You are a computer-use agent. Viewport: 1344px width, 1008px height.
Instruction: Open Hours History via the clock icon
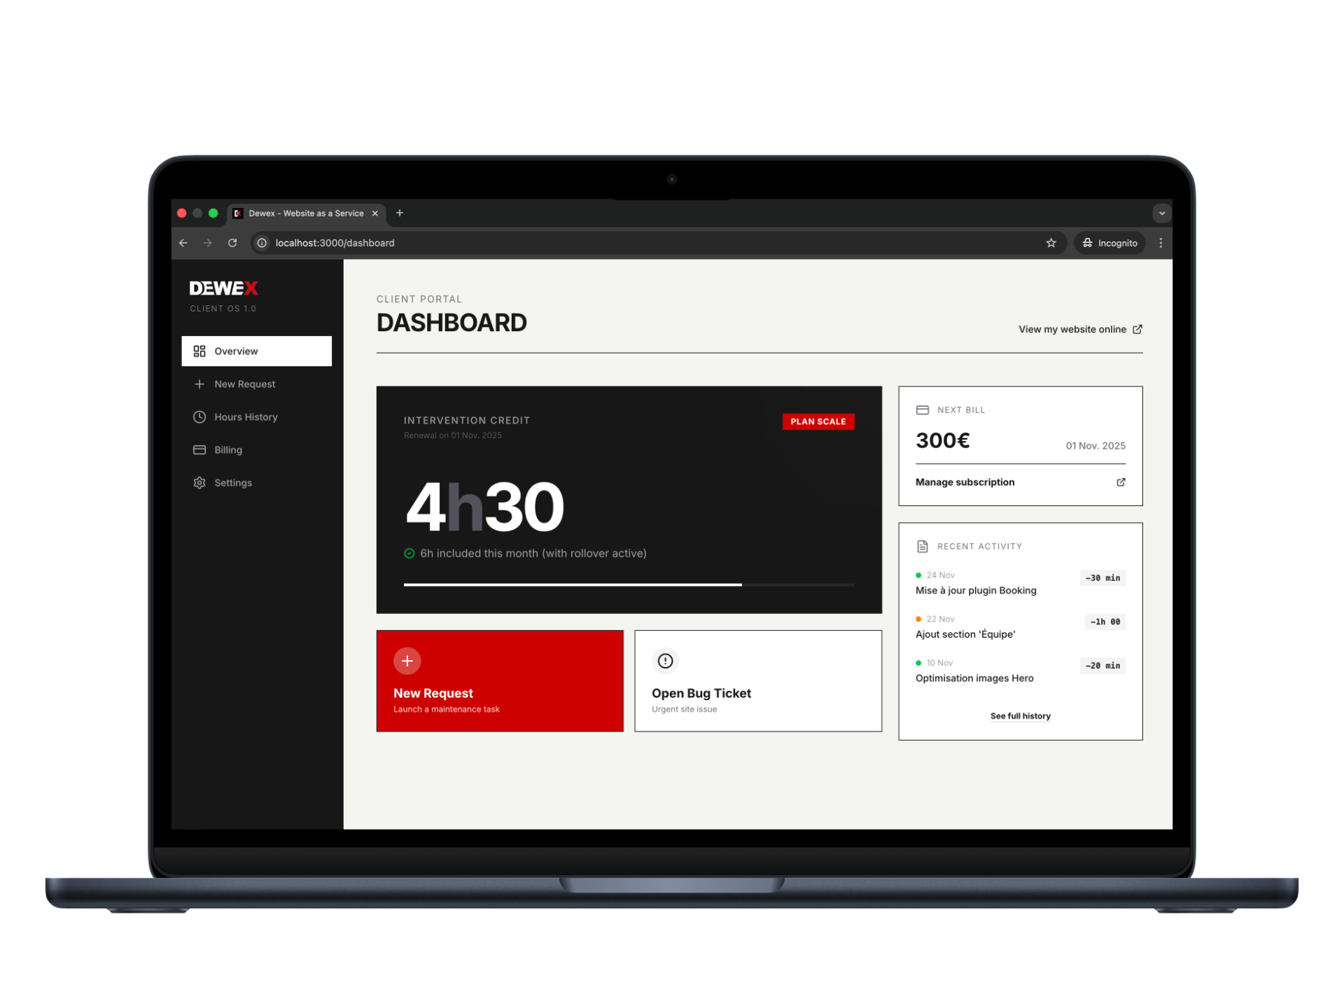(199, 416)
